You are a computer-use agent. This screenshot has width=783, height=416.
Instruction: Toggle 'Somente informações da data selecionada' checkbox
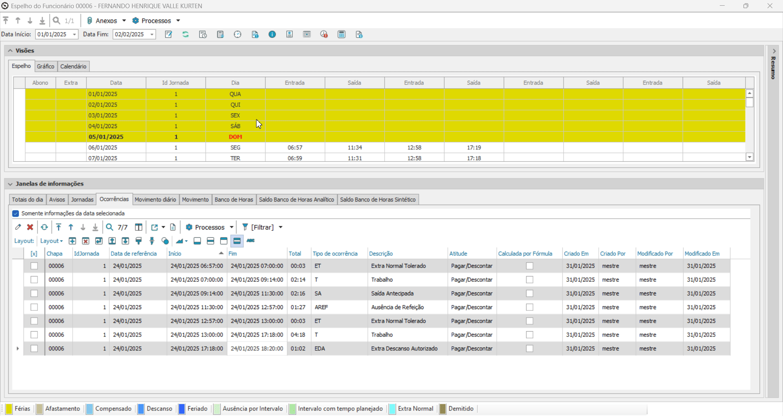[16, 213]
